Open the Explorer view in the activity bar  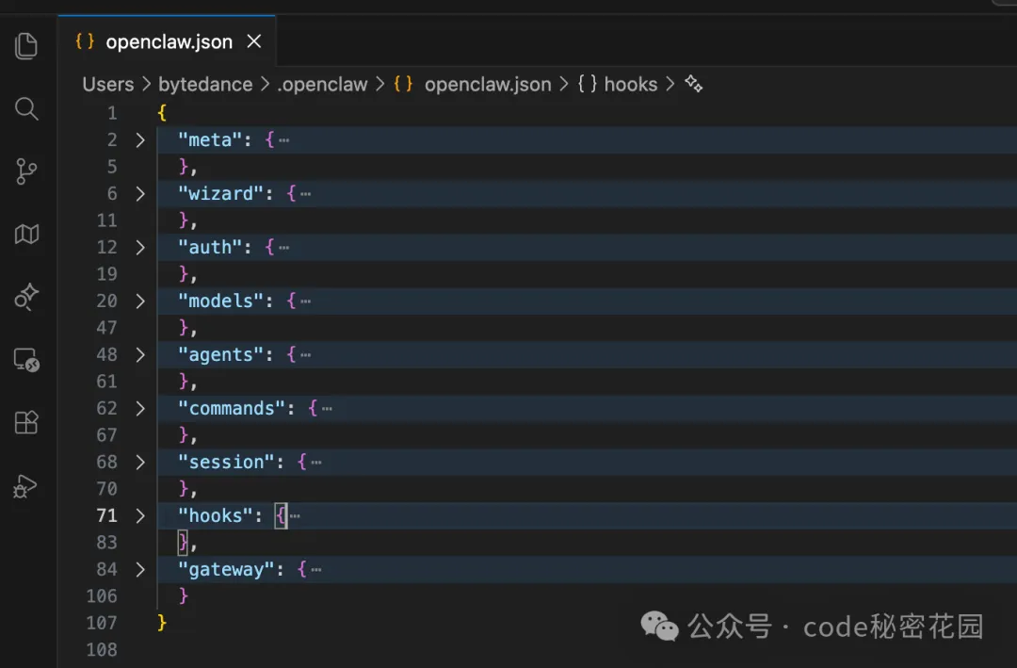[26, 45]
